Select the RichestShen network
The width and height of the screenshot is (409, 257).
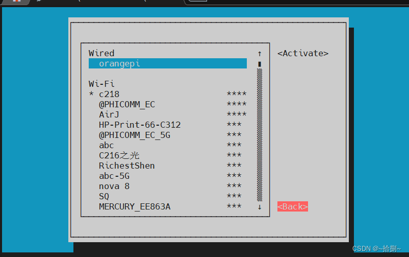[x=168, y=166]
